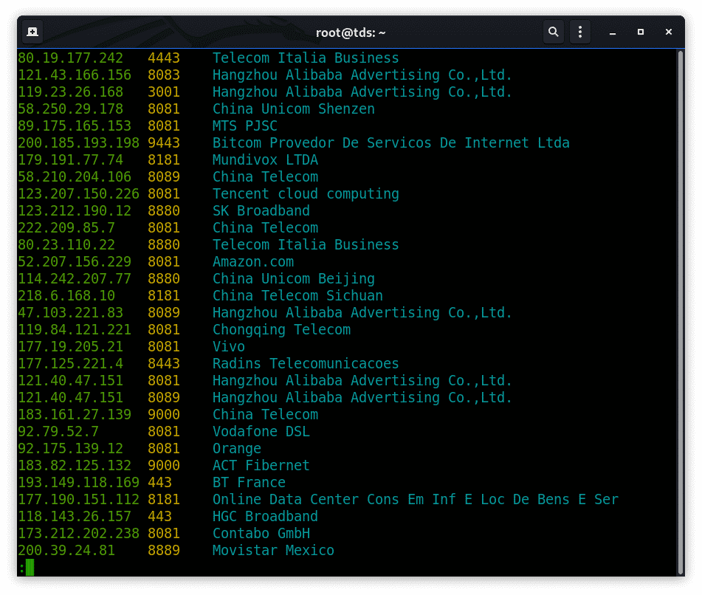Select IP address 119.84.121.221
The image size is (702, 595).
75,330
